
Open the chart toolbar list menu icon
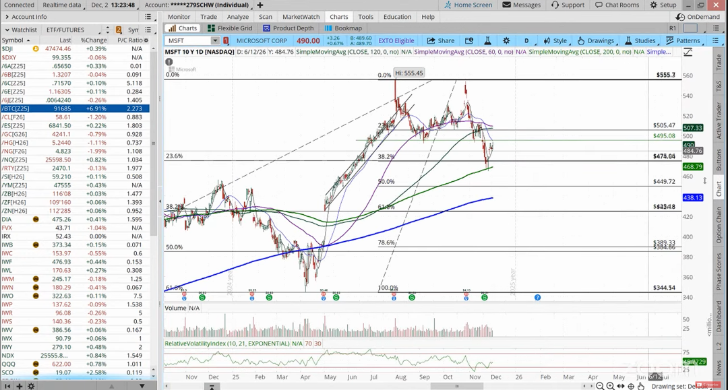pyautogui.click(x=715, y=40)
